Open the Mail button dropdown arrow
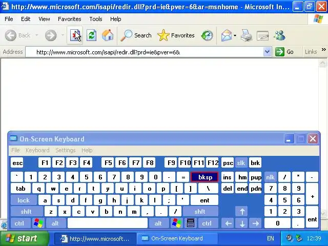 pos(235,35)
